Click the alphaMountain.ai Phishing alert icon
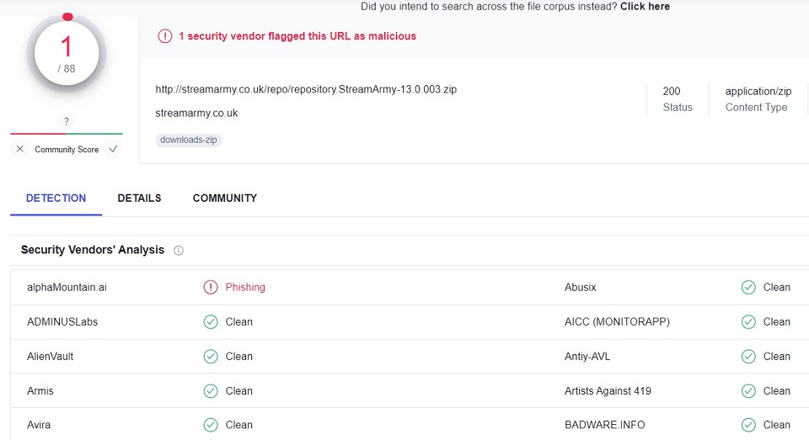 [211, 287]
